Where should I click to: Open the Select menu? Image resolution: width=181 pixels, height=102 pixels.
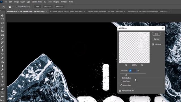(x=34, y=2)
